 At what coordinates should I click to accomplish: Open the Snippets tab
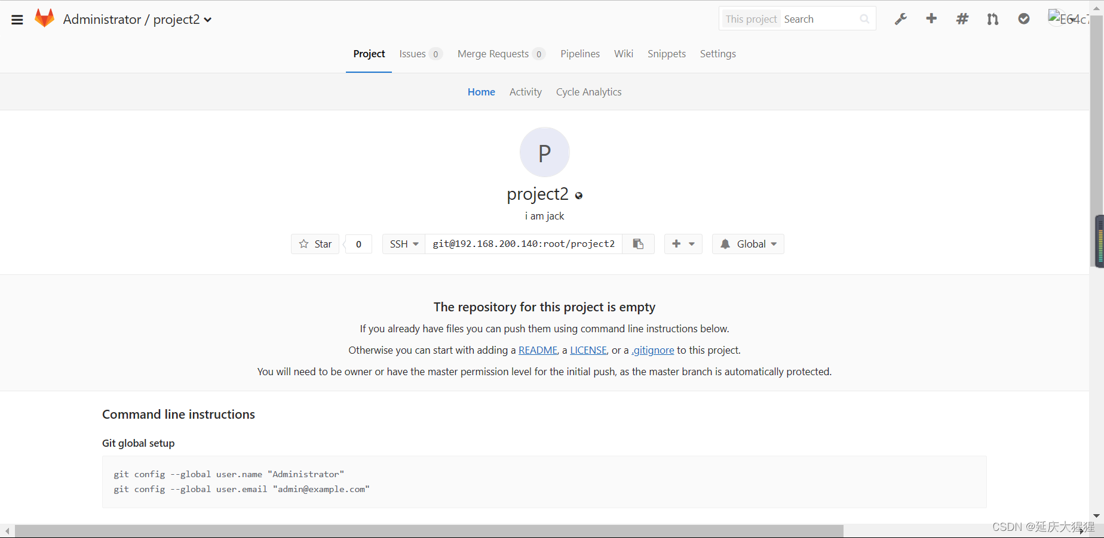667,54
